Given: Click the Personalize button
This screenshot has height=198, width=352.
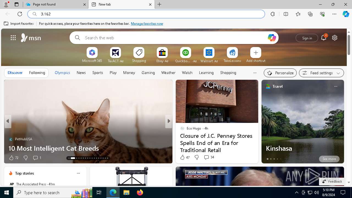Looking at the screenshot, I should tap(280, 73).
